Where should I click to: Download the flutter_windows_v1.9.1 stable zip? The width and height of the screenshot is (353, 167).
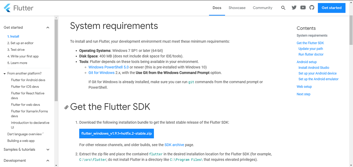click(x=116, y=133)
